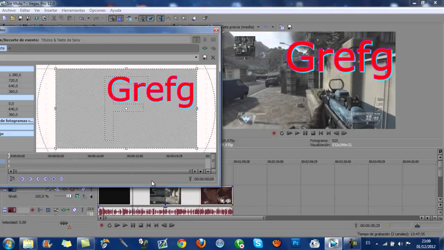The height and width of the screenshot is (250, 444).
Task: Open Google Chrome from the taskbar
Action: (181, 243)
